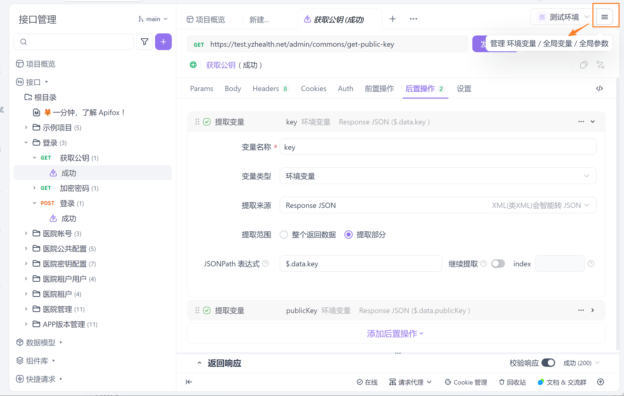
Task: Click the filter funnel icon
Action: (x=144, y=42)
